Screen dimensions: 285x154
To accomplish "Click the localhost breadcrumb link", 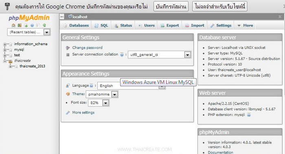I will tap(80, 17).
